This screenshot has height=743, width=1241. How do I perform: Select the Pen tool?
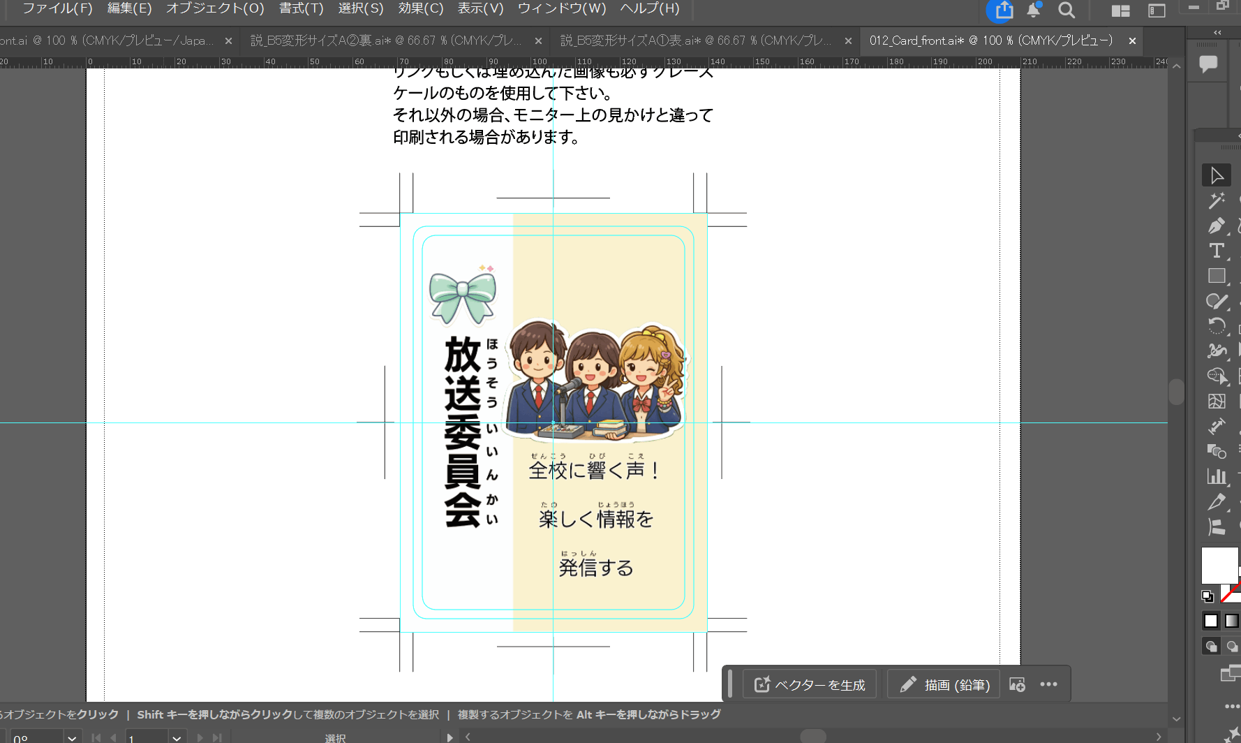1217,226
